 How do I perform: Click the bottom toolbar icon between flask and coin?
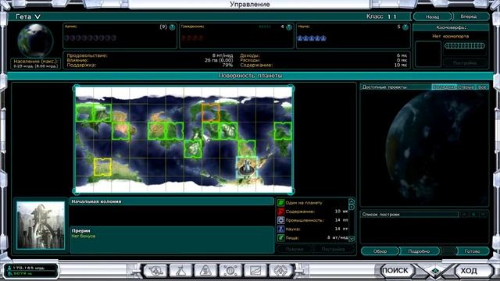point(205,271)
